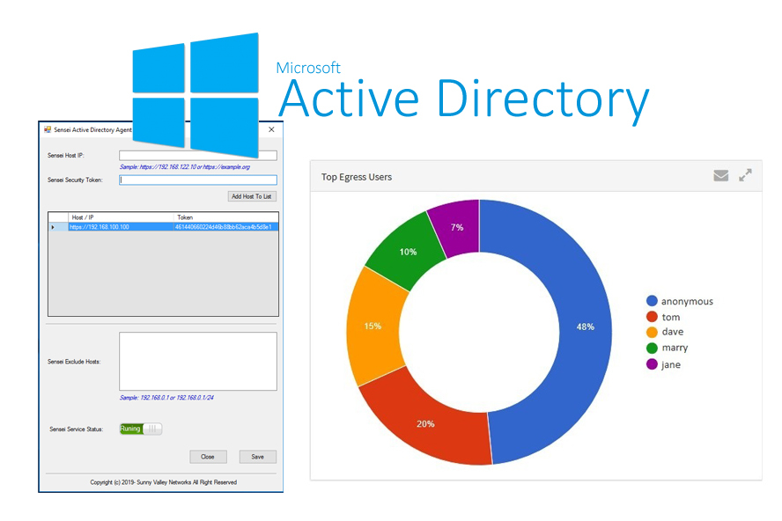Screen dimensions: 782x521
Task: Click the blue anonymous legend swatch
Action: pos(652,301)
